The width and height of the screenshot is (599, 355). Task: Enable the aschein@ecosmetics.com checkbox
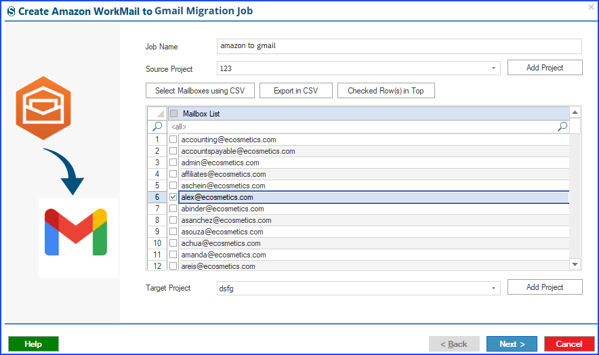click(173, 186)
